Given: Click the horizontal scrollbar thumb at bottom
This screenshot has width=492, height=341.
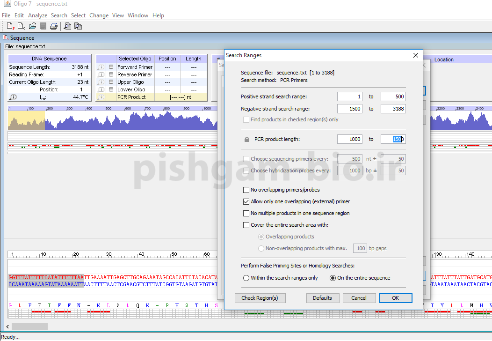Looking at the screenshot, I should tap(30, 326).
